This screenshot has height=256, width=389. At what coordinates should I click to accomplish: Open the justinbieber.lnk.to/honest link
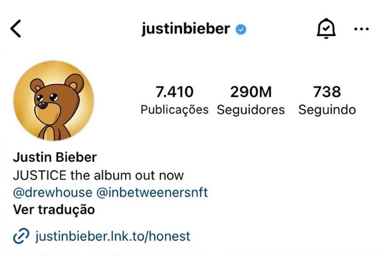point(113,236)
